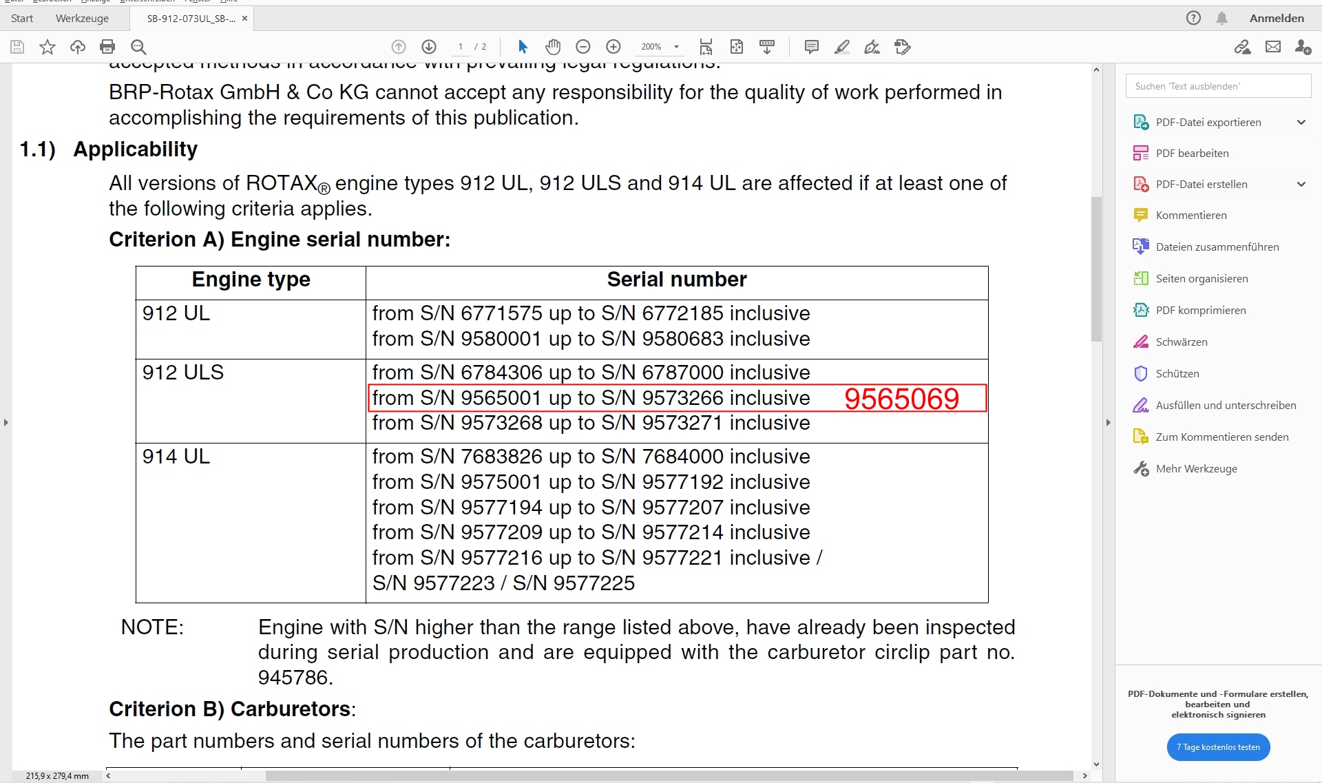The image size is (1322, 783).
Task: Click the 7 Tage kostenlos testen button
Action: click(1217, 747)
